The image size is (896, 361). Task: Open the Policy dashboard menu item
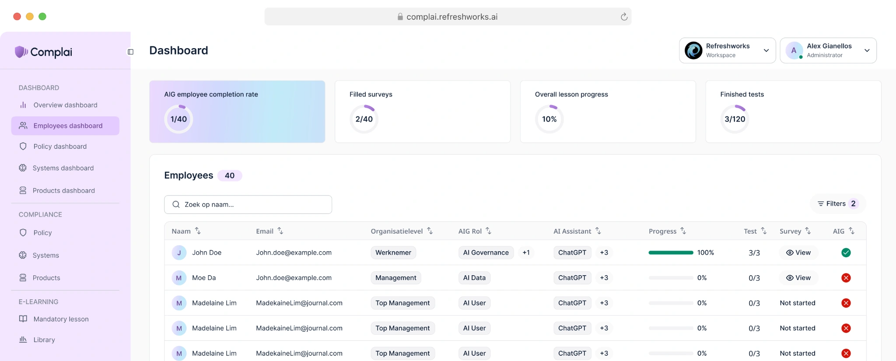click(60, 147)
